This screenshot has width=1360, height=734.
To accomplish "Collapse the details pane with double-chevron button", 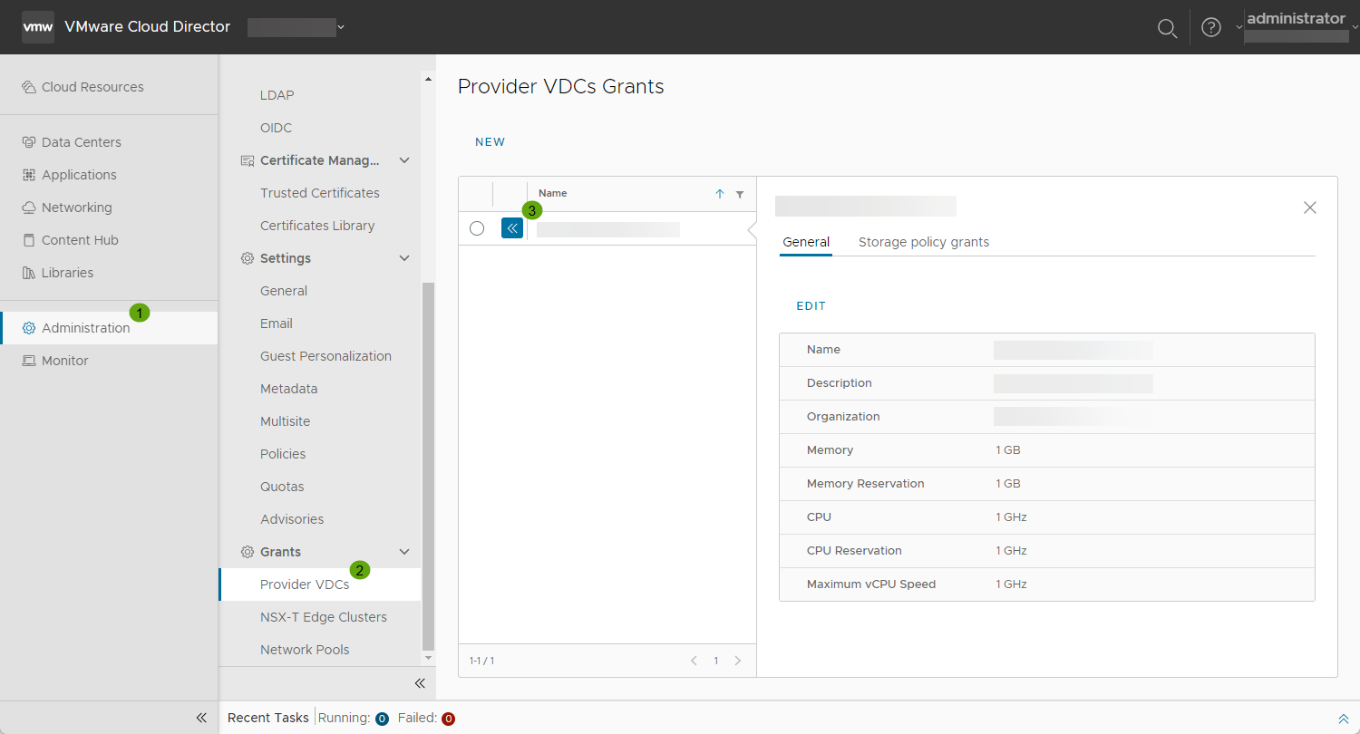I will (512, 228).
